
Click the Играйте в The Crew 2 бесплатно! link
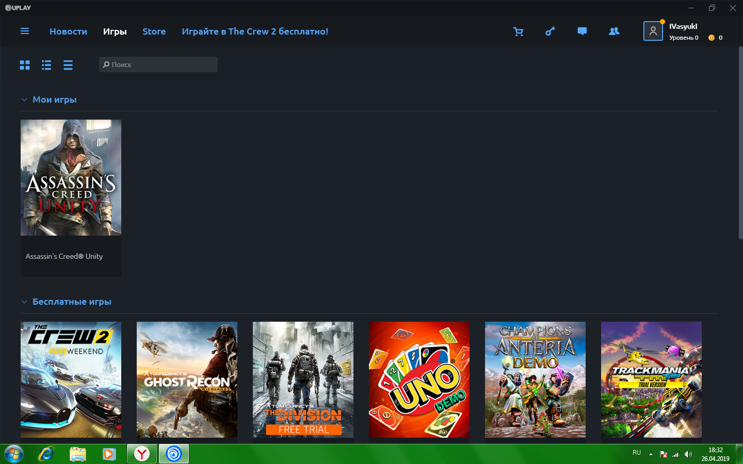(255, 31)
